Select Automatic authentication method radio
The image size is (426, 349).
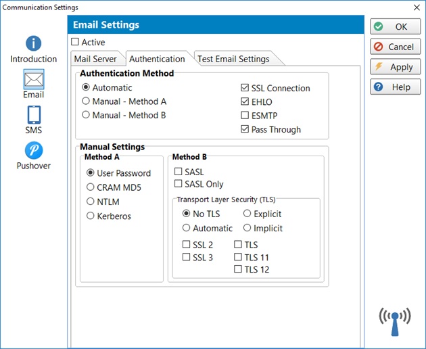pyautogui.click(x=86, y=87)
